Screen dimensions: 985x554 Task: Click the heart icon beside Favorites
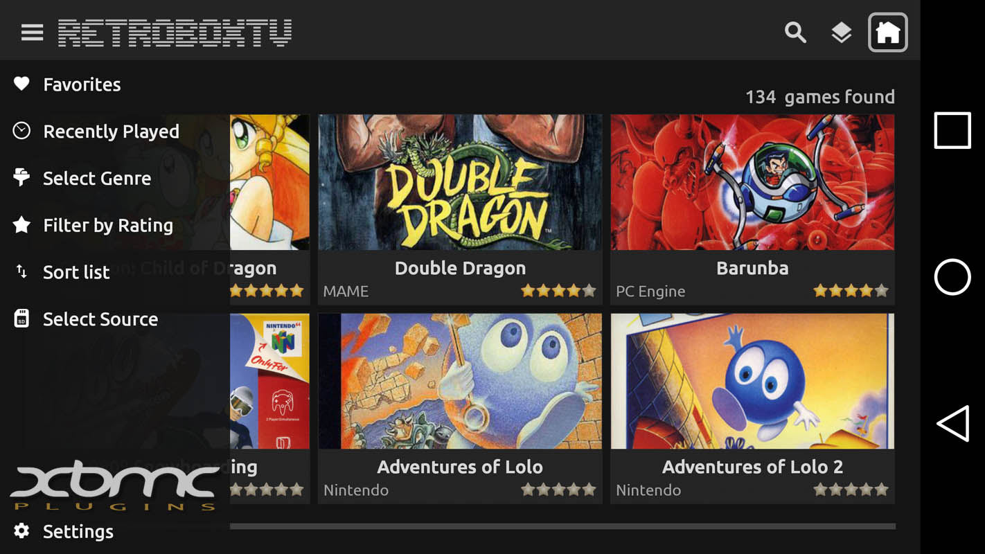pyautogui.click(x=21, y=84)
